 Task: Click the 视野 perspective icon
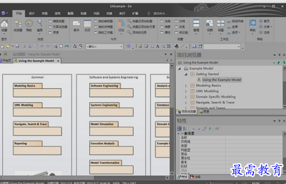pyautogui.click(x=210, y=23)
